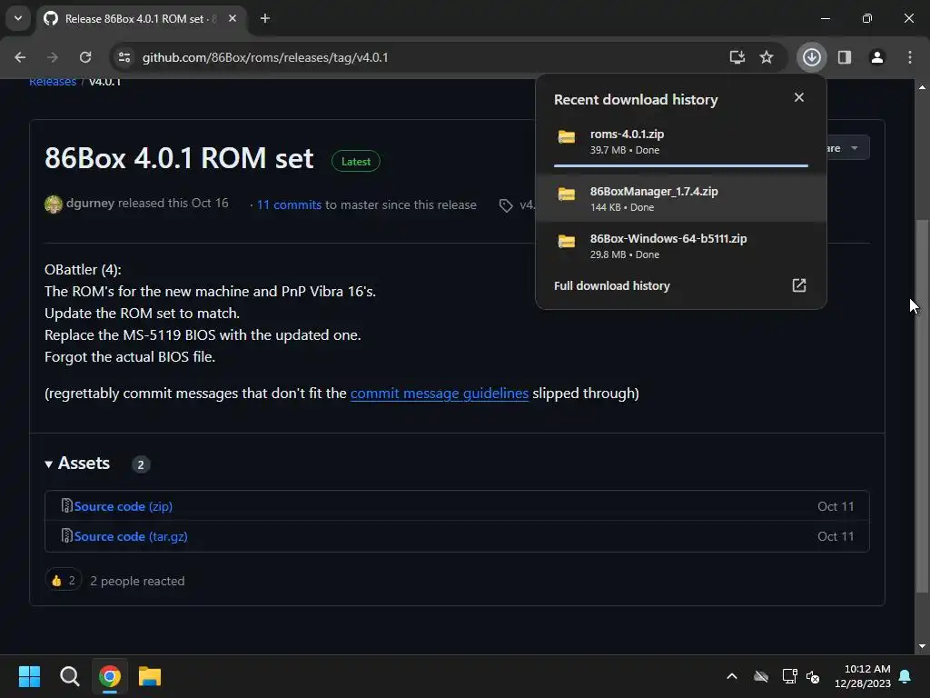930x698 pixels.
Task: Open the commit message guidelines link
Action: point(440,394)
